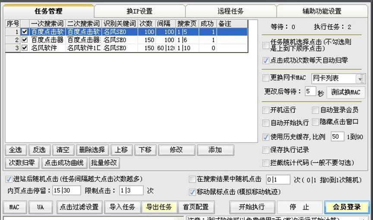Image resolution: width=373 pixels, height=220 pixels.
Task: Toggle 移动鼠标点击 checkbox
Action: click(192, 192)
